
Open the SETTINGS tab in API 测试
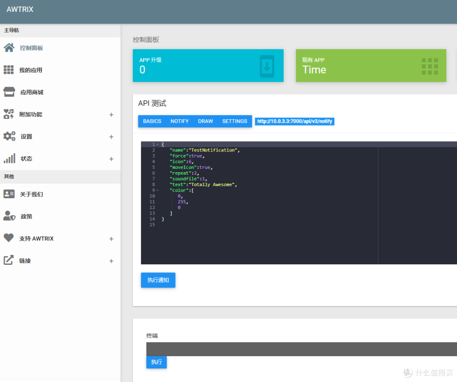234,121
